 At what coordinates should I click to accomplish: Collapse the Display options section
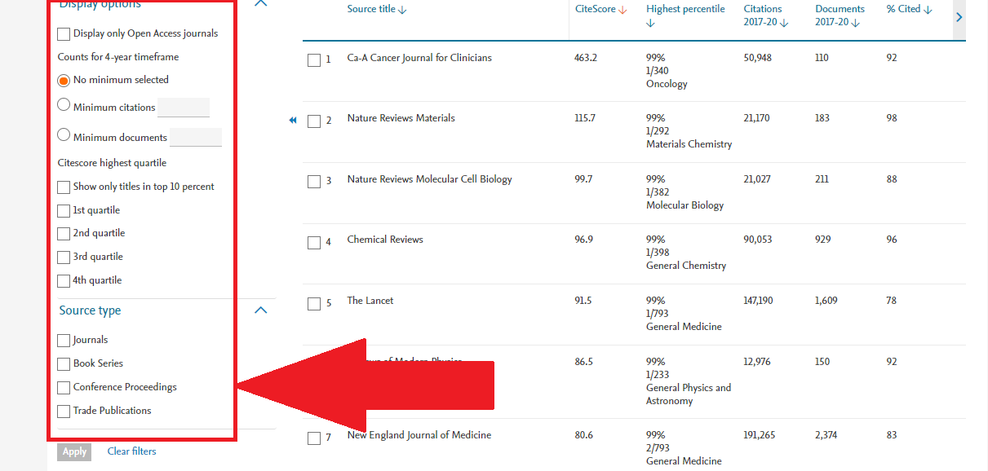pyautogui.click(x=260, y=3)
